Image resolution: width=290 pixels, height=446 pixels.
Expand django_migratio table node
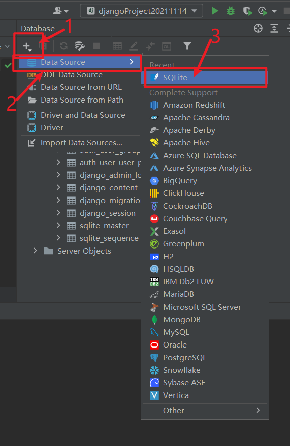[58, 200]
